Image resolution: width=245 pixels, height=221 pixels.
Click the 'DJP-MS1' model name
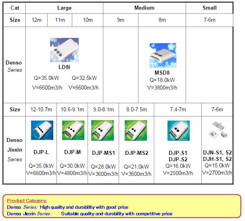(103, 153)
